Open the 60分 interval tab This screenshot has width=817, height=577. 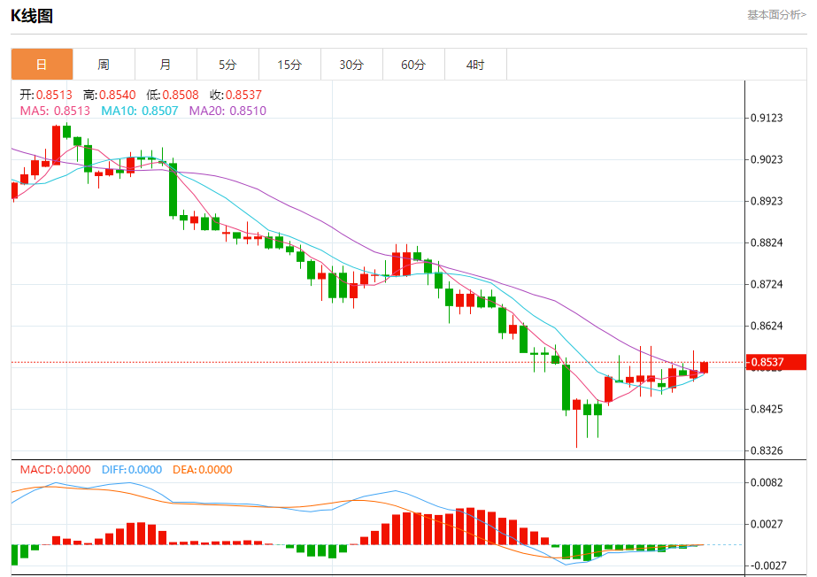[x=413, y=65]
